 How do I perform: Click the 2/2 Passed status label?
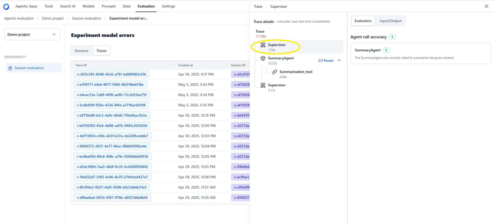pos(326,61)
